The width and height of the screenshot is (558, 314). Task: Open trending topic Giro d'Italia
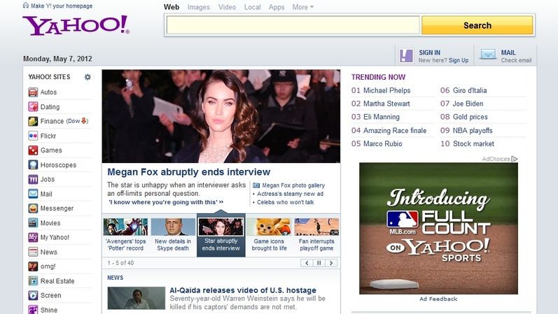[470, 90]
